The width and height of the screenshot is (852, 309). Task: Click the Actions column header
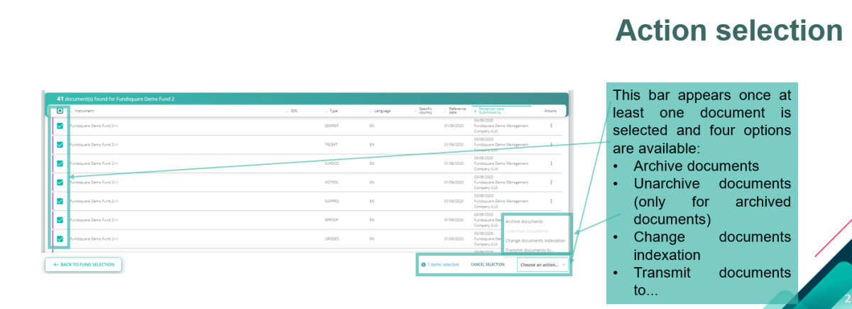551,111
